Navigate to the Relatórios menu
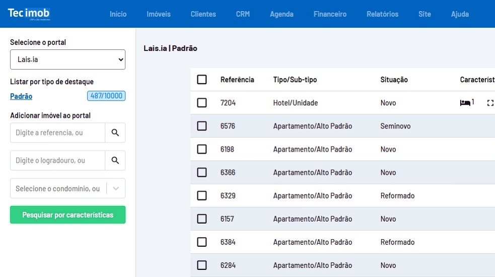 click(382, 14)
